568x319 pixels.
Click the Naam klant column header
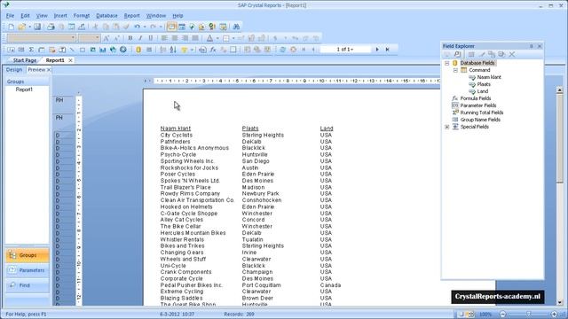176,128
